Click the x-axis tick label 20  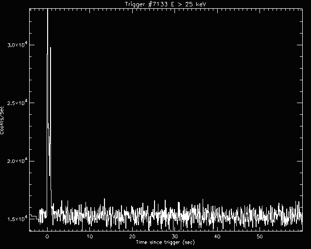(x=132, y=236)
